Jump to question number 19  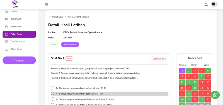[202, 88]
